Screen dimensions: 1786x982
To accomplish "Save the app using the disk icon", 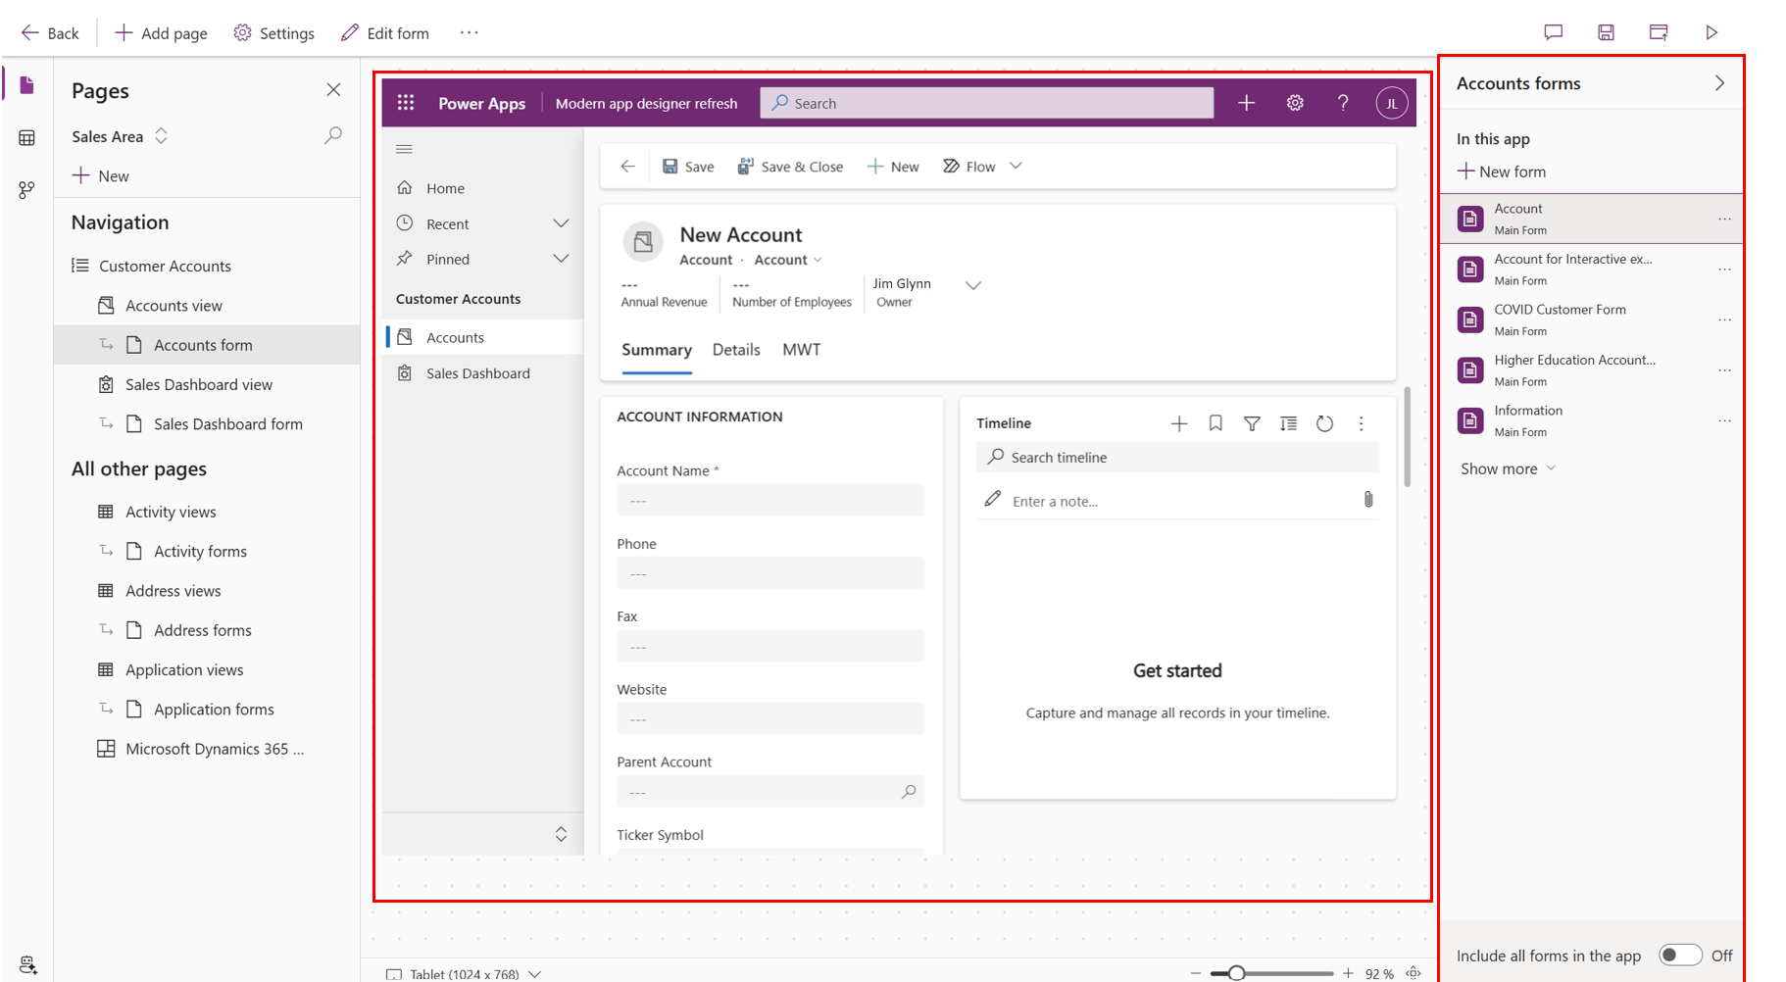I will [1606, 32].
